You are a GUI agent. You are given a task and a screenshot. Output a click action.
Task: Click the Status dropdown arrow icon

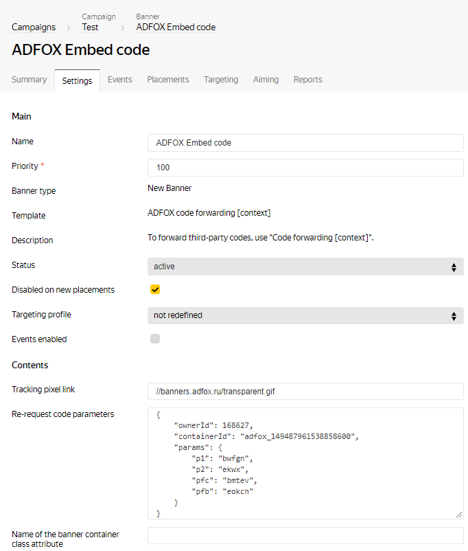(454, 267)
